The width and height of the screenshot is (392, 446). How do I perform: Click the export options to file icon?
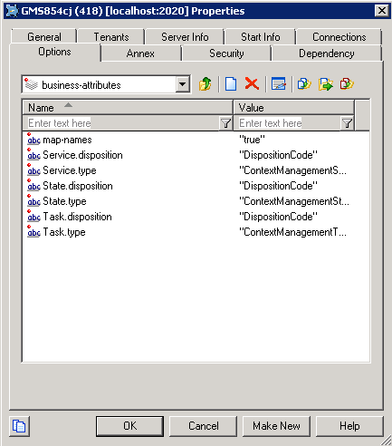coord(326,84)
